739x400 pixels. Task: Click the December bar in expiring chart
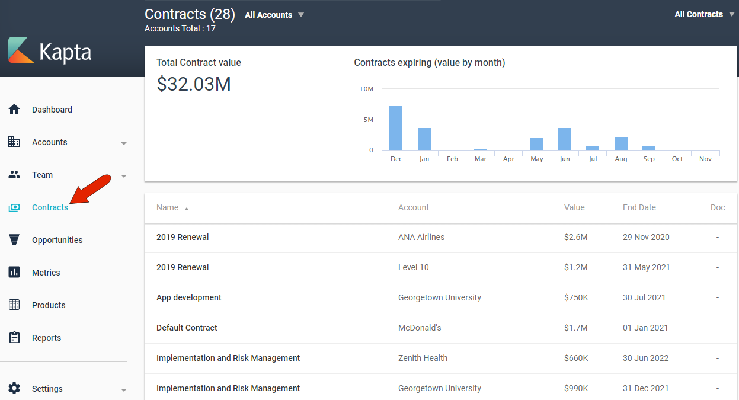pos(396,128)
